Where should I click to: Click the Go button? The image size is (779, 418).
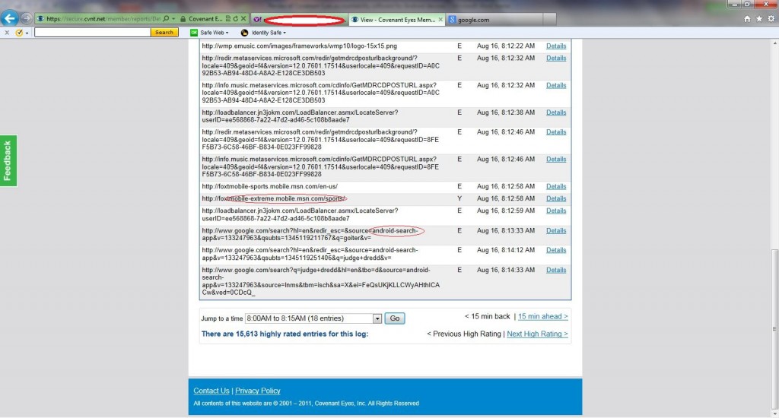(395, 318)
